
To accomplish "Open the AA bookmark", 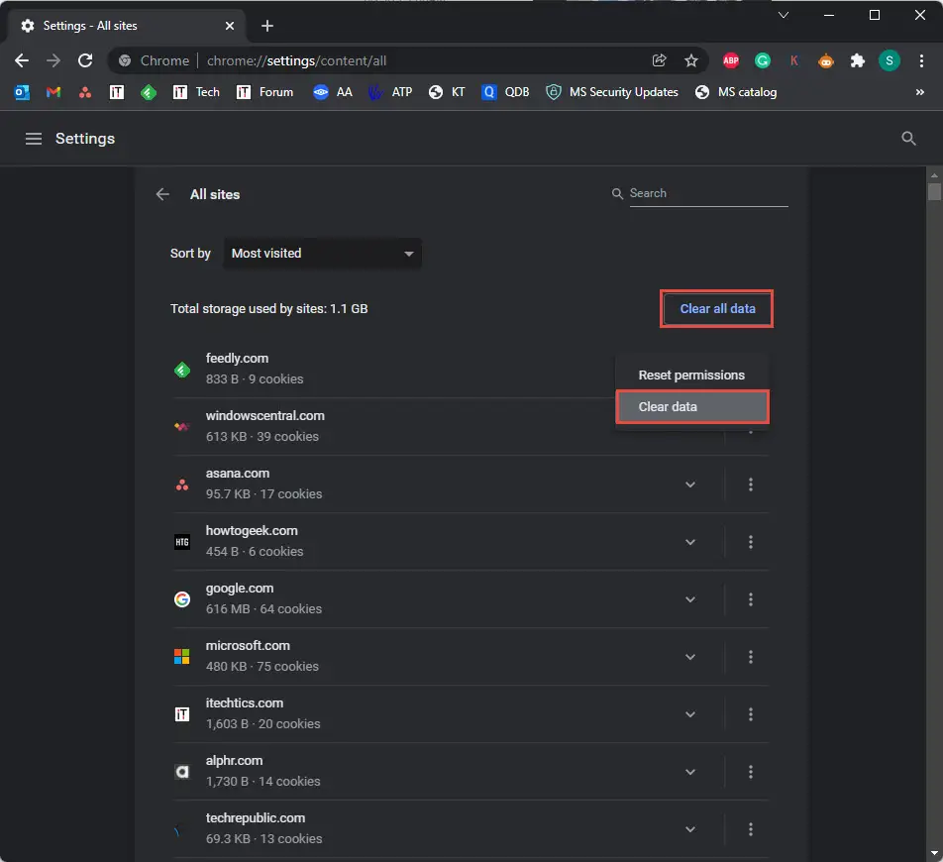I will (333, 92).
